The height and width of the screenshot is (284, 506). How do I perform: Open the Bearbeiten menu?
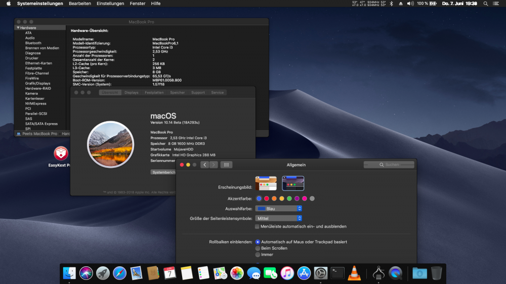(x=80, y=4)
